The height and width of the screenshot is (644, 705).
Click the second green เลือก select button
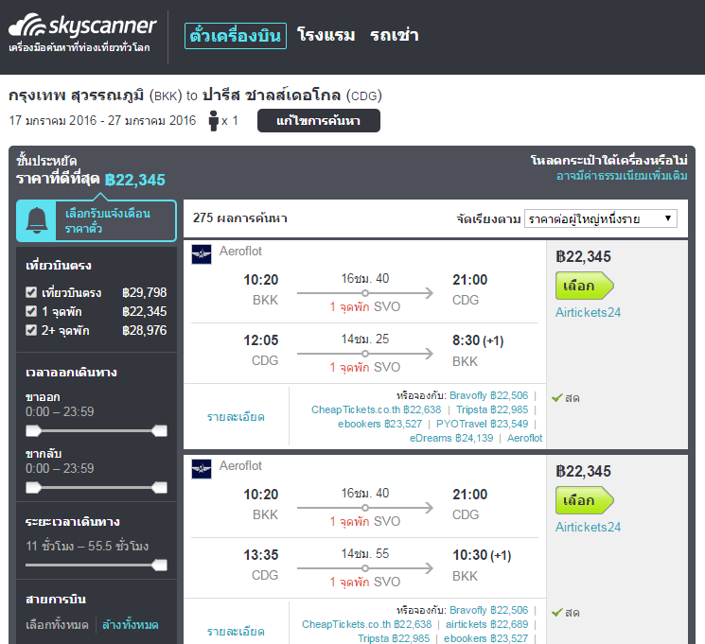584,500
